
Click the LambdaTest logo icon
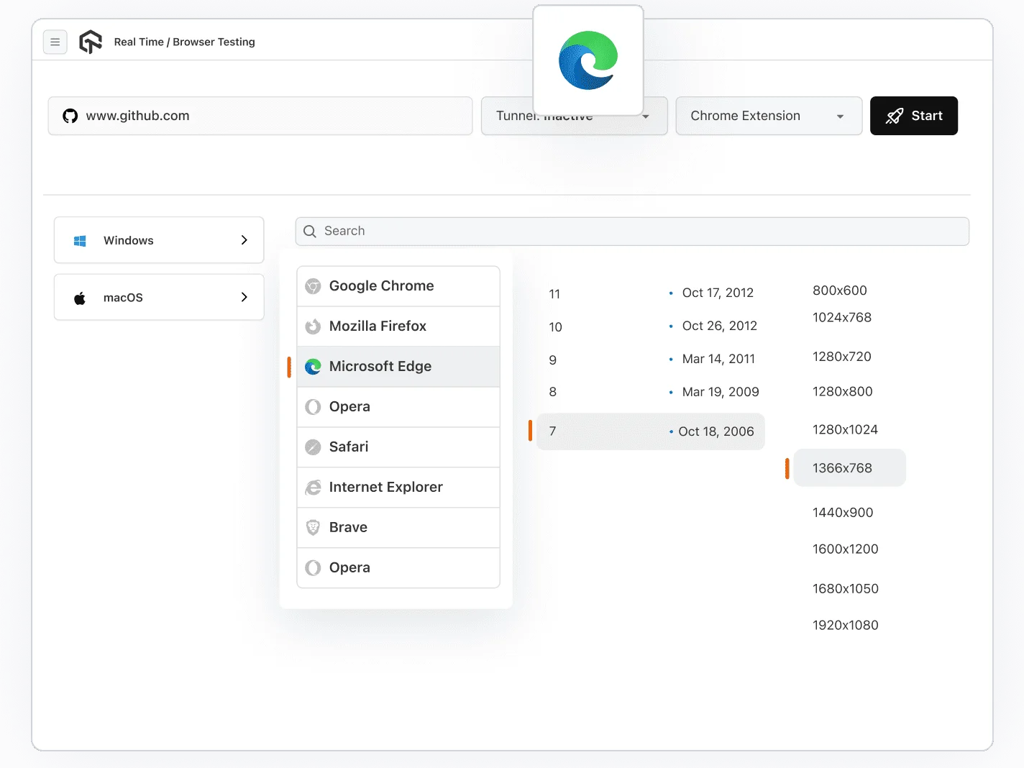[x=91, y=42]
